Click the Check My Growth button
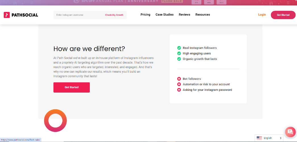Image resolution: width=297 pixels, height=142 pixels. pos(114,15)
